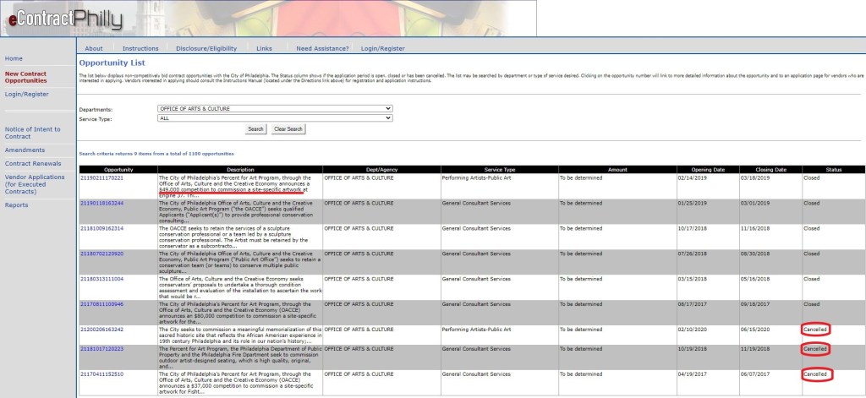866x398 pixels.
Task: Open Amendments in the sidebar
Action: pos(25,149)
